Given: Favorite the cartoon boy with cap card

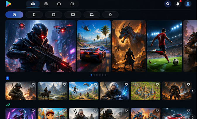Looking at the screenshot, I should pyautogui.click(x=64, y=111).
